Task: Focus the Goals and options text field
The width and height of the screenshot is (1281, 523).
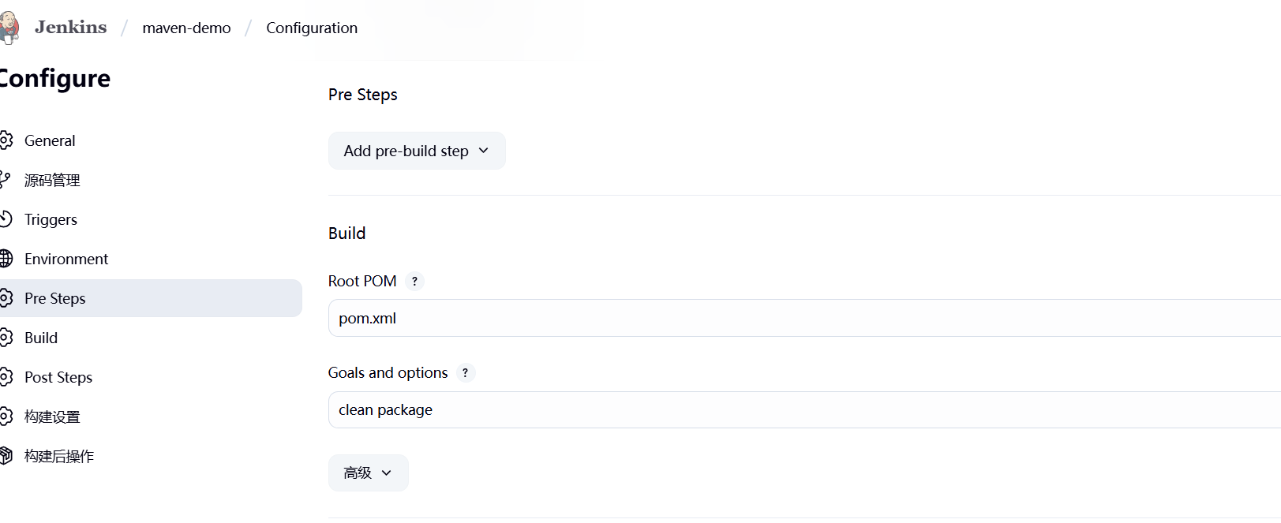Action: [x=789, y=410]
